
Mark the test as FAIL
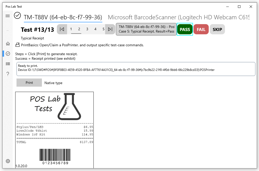tap(201, 29)
